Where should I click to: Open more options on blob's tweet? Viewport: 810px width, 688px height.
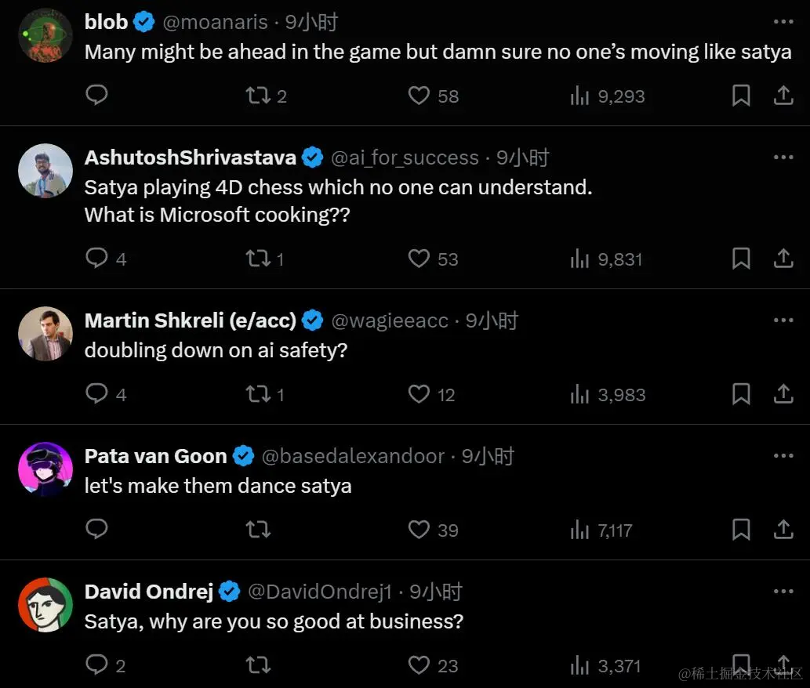click(783, 22)
